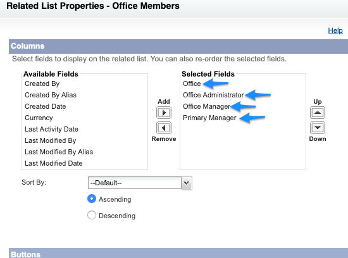This screenshot has width=348, height=258.
Task: Click the Add right-arrow button
Action: 164,113
